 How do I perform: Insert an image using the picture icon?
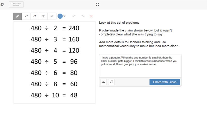tap(104, 82)
